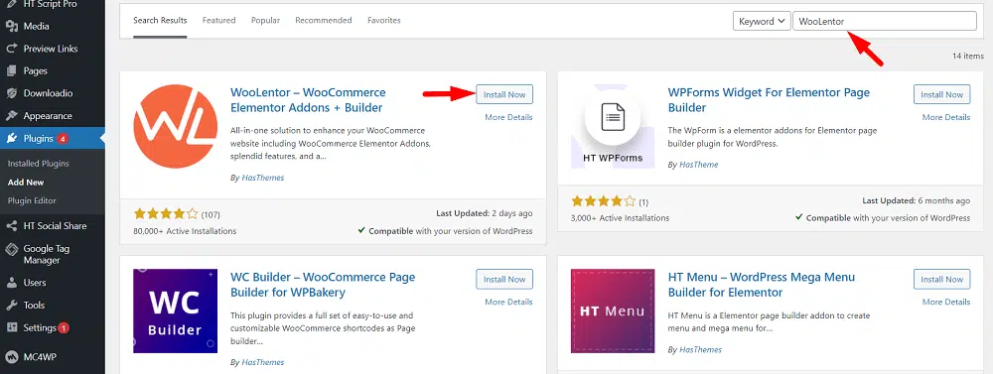Image resolution: width=993 pixels, height=374 pixels.
Task: Open Installed Plugins submenu
Action: tap(38, 164)
